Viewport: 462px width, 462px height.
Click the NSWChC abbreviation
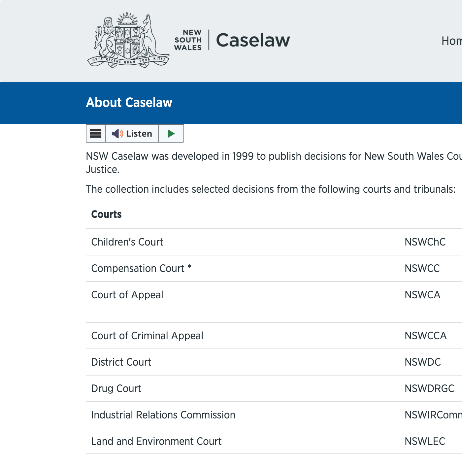click(425, 242)
